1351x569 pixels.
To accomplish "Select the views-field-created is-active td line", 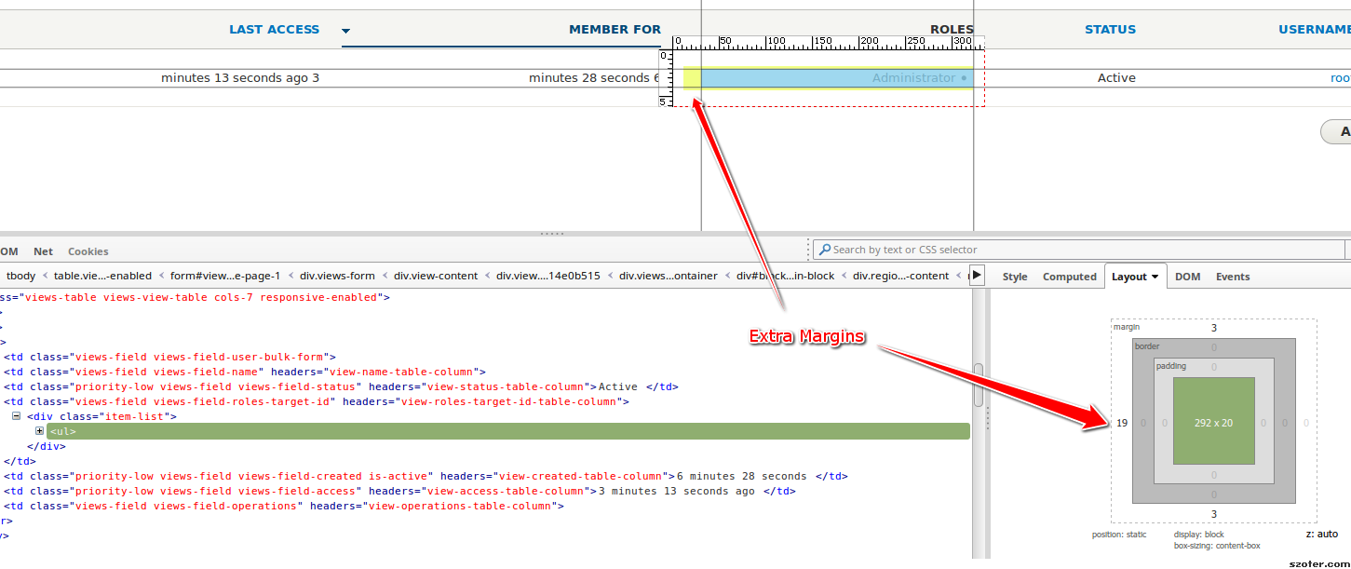I will pos(426,476).
